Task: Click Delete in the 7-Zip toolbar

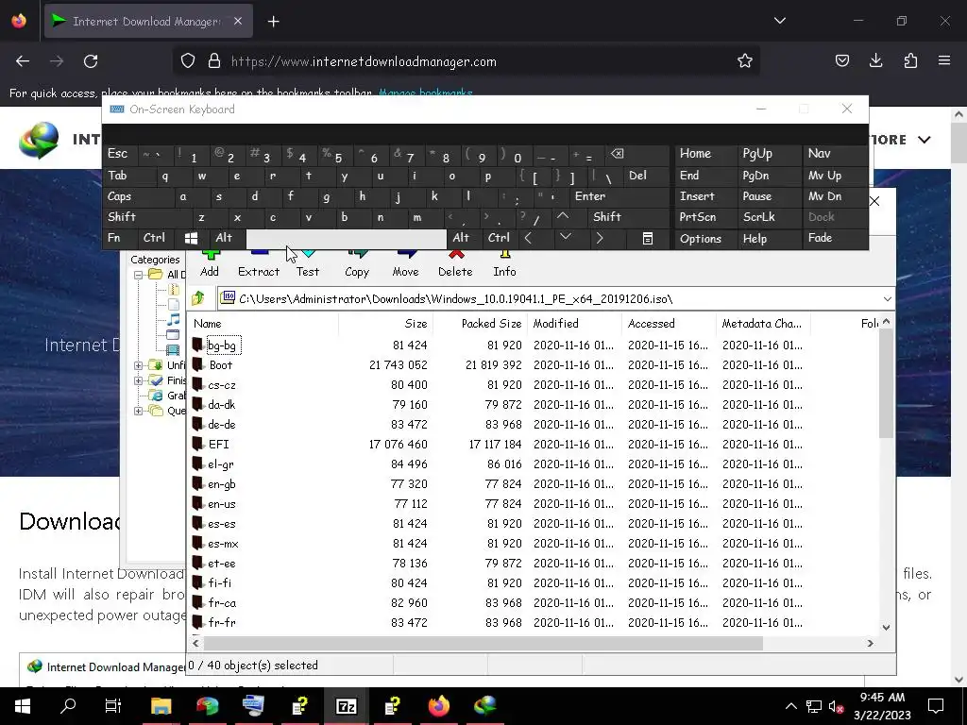Action: 455,264
